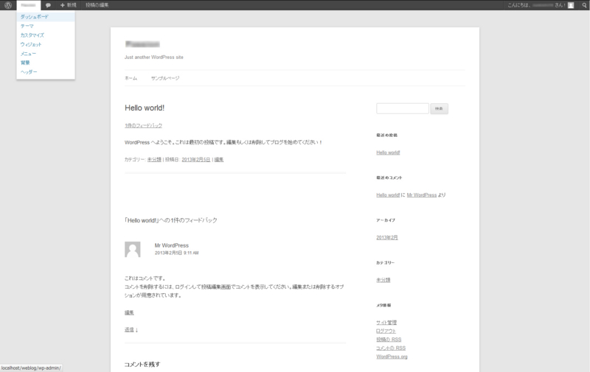Open Hello world! under recent posts

coord(388,152)
